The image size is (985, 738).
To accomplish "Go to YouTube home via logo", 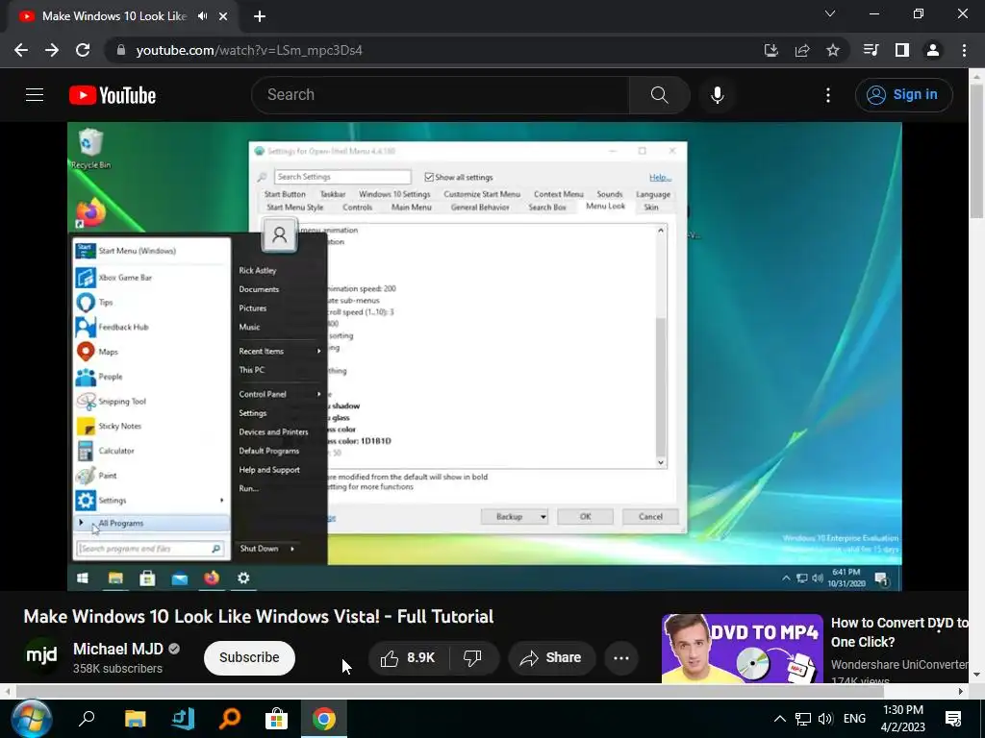I will [113, 95].
